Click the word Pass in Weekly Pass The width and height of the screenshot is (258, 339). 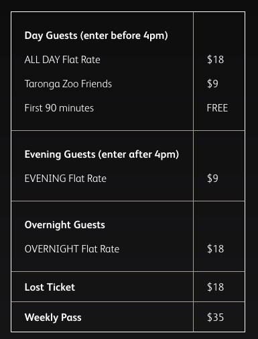71,318
